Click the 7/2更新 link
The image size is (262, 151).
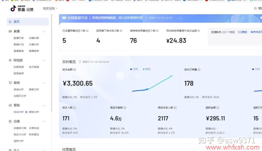coord(242,32)
